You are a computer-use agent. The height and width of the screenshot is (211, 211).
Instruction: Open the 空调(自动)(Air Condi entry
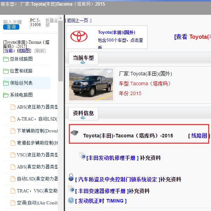point(37,203)
